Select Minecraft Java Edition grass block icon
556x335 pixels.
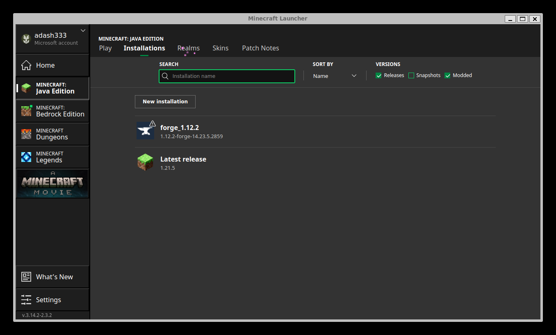(x=26, y=88)
